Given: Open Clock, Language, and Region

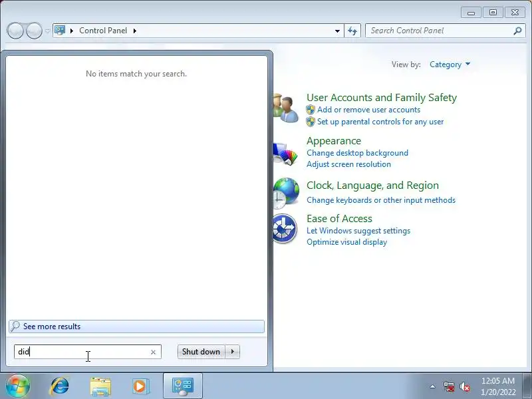Looking at the screenshot, I should (372, 186).
